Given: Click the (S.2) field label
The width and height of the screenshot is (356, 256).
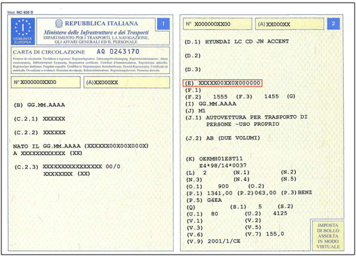Looking at the screenshot, I should click(x=286, y=207).
